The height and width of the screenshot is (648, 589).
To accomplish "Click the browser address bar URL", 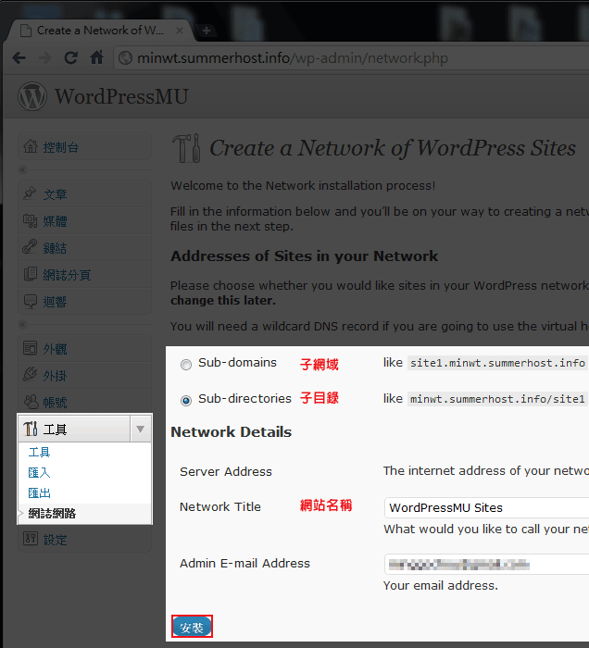I will tap(293, 58).
